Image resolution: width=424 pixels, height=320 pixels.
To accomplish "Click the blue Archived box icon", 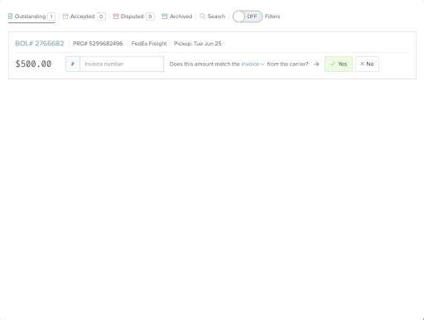I will pyautogui.click(x=165, y=17).
